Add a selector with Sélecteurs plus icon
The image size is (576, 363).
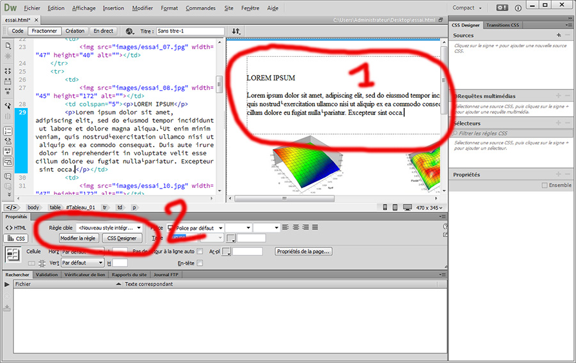[558, 123]
